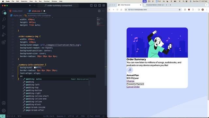Click the VS Code command center search box
This screenshot has height=118, width=209.
(58, 6)
